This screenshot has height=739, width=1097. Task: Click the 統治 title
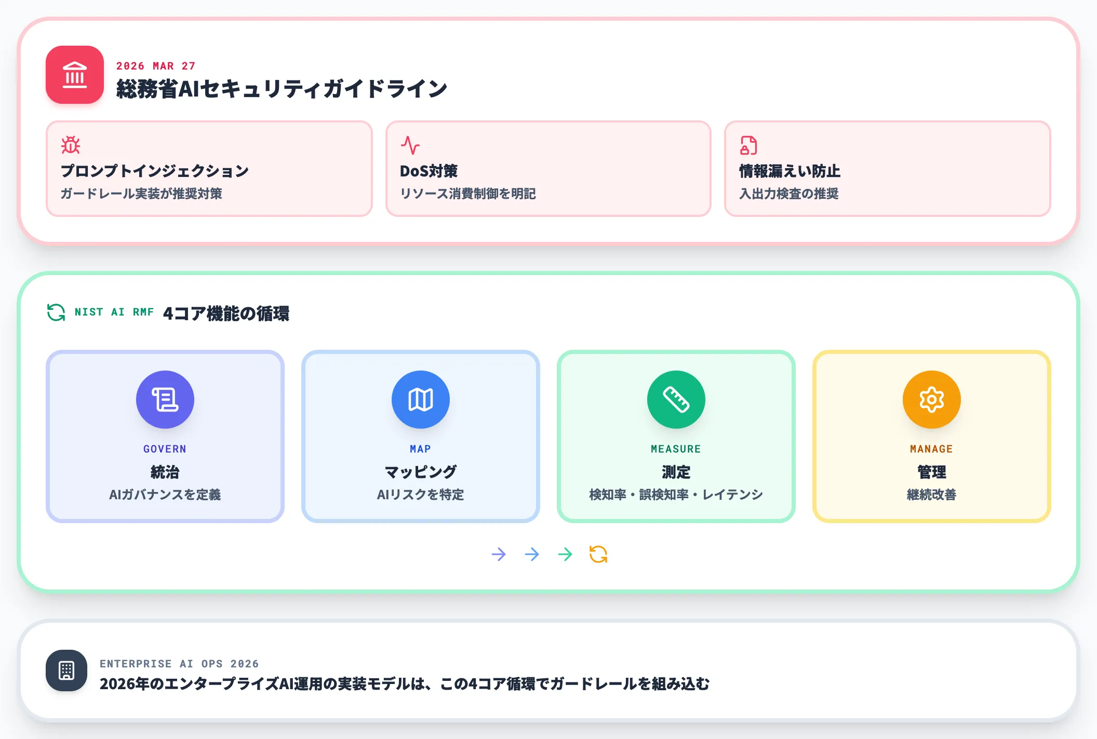tap(165, 472)
